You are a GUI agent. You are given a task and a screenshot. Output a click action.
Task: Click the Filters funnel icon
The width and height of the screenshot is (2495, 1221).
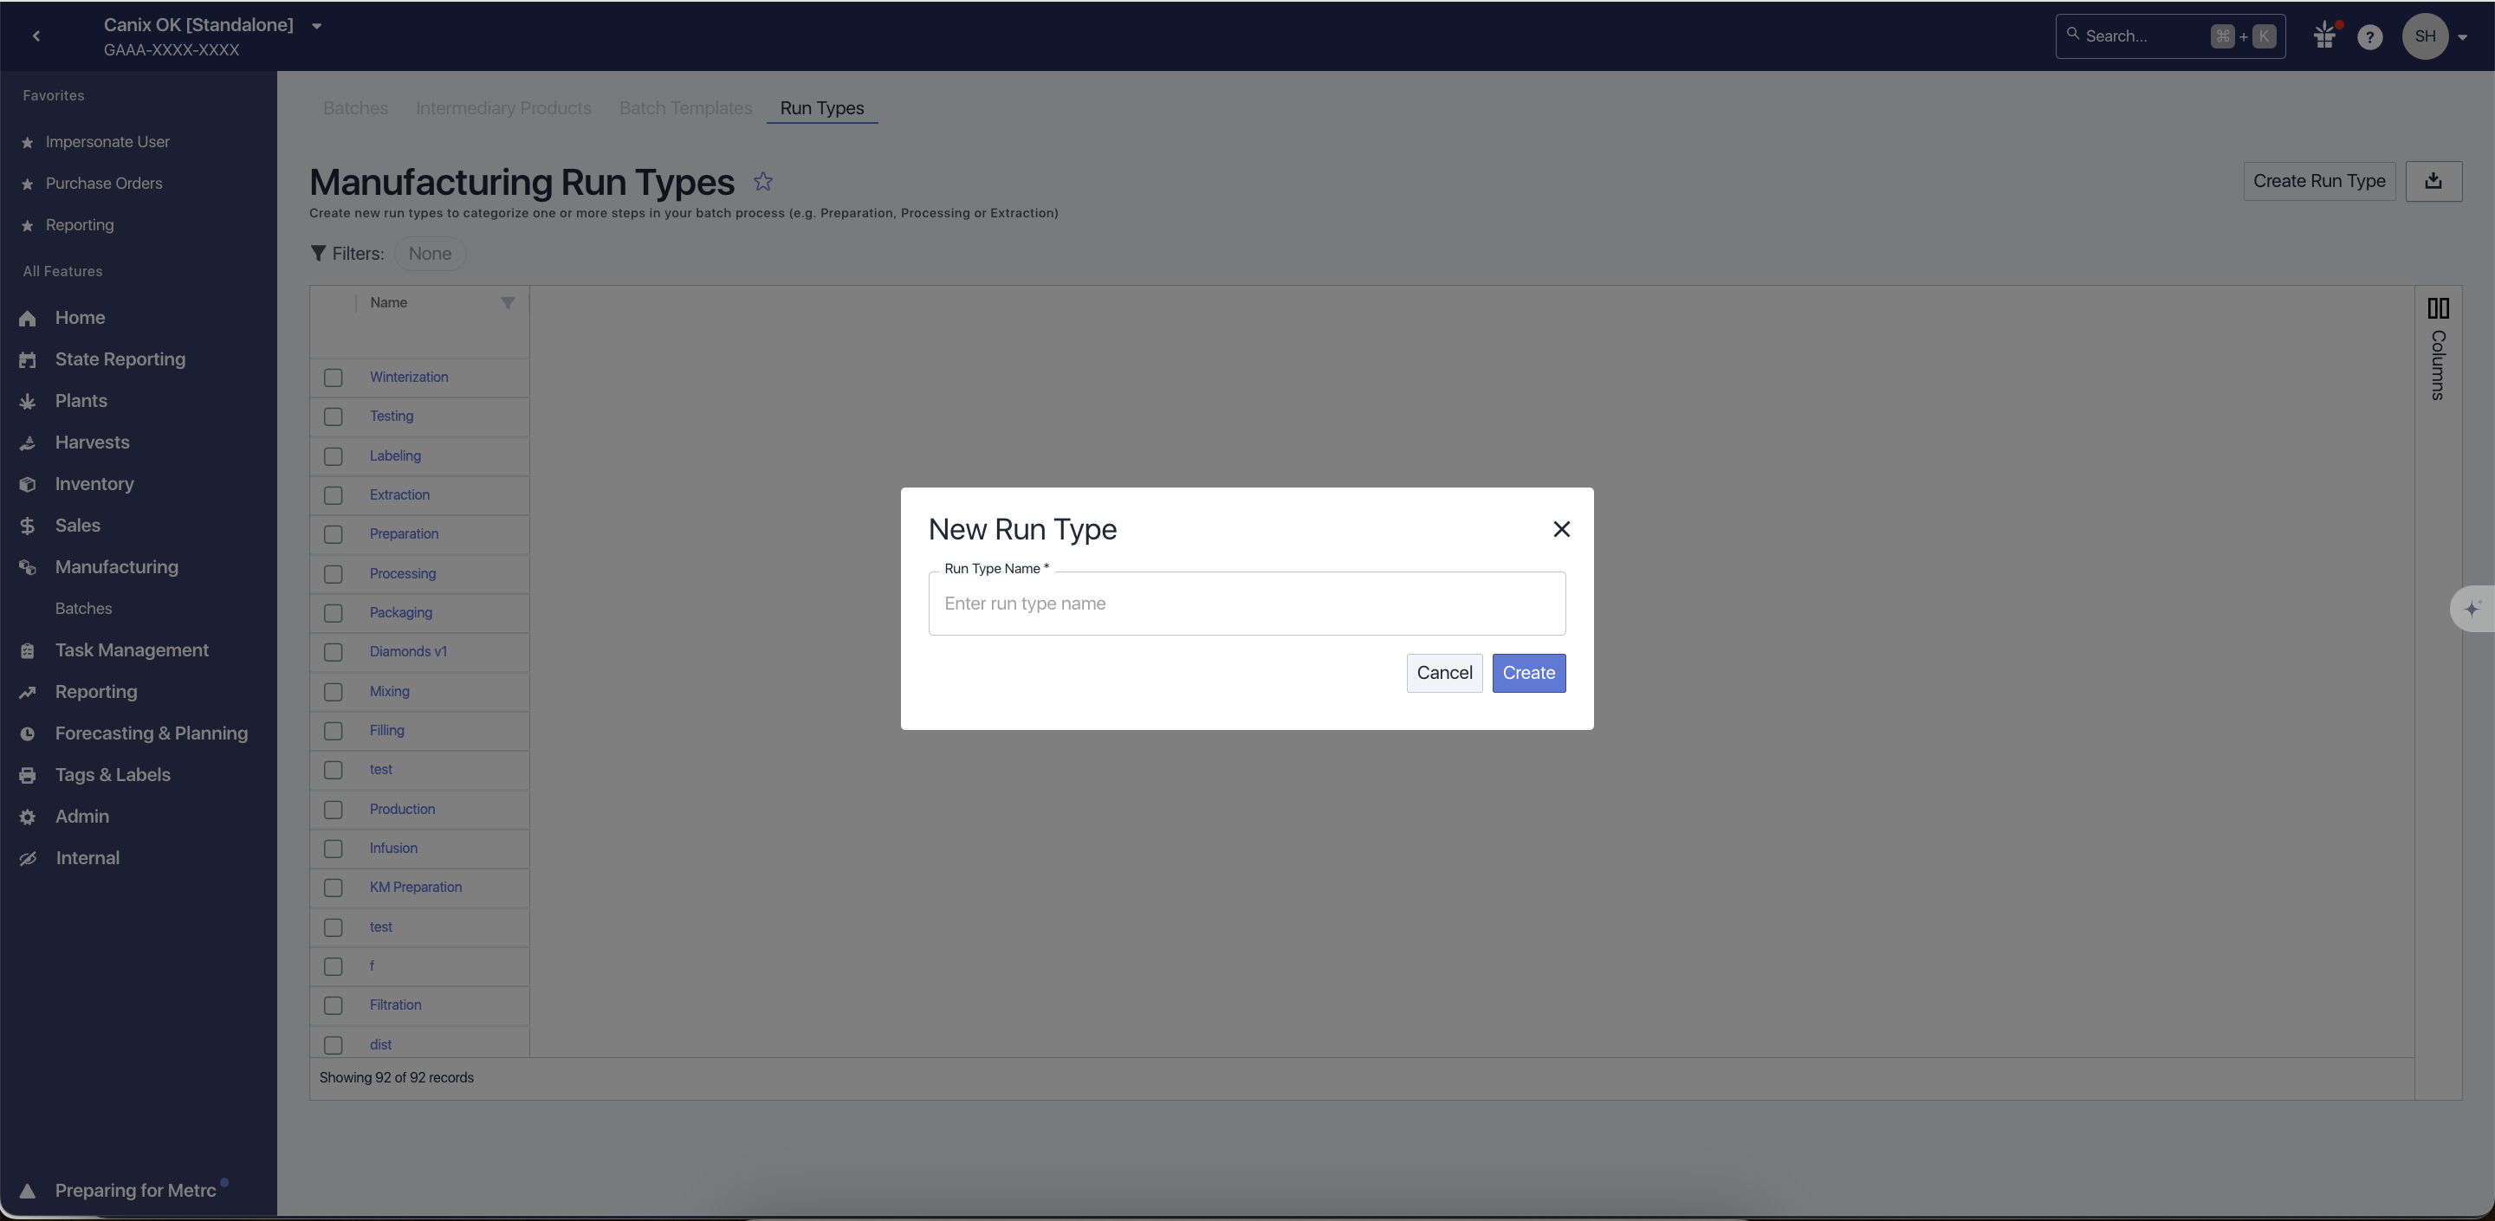pyautogui.click(x=318, y=254)
